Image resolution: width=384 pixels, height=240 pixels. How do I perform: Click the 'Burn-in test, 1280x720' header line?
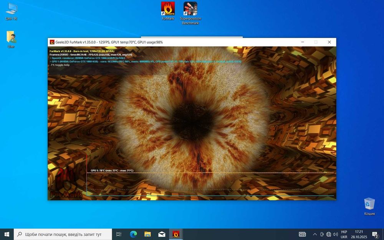tap(82, 51)
